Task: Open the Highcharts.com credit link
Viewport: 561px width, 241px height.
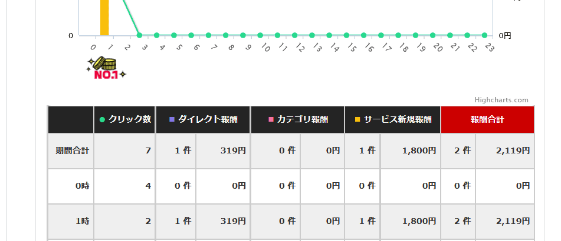Action: (x=501, y=100)
